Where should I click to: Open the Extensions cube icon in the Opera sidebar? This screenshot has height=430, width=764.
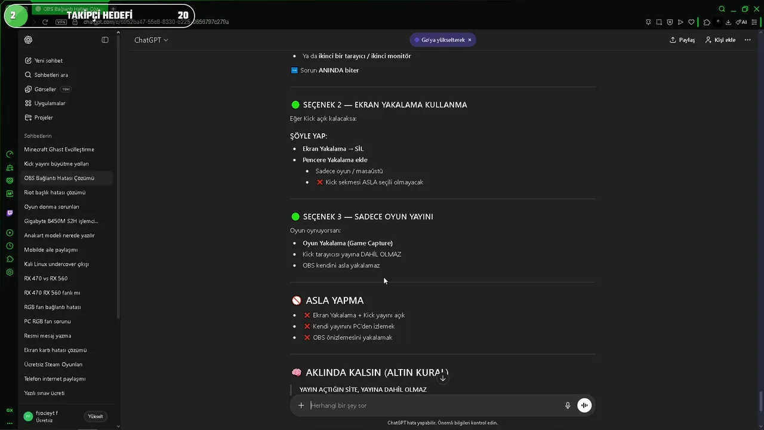click(10, 259)
